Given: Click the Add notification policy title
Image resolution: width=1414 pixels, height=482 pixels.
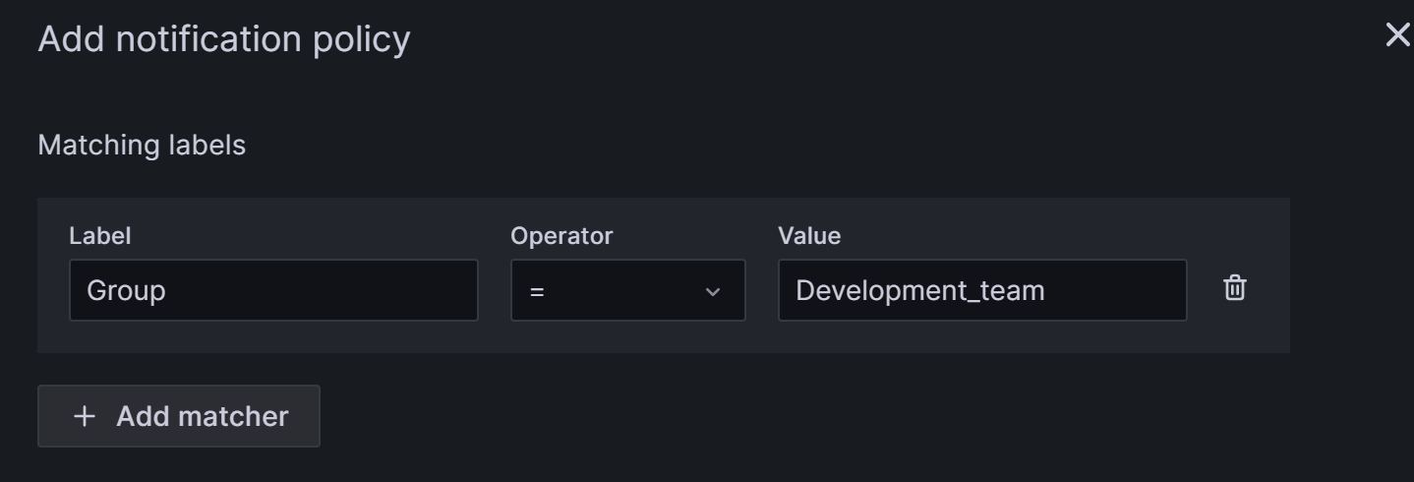Looking at the screenshot, I should pos(223,39).
